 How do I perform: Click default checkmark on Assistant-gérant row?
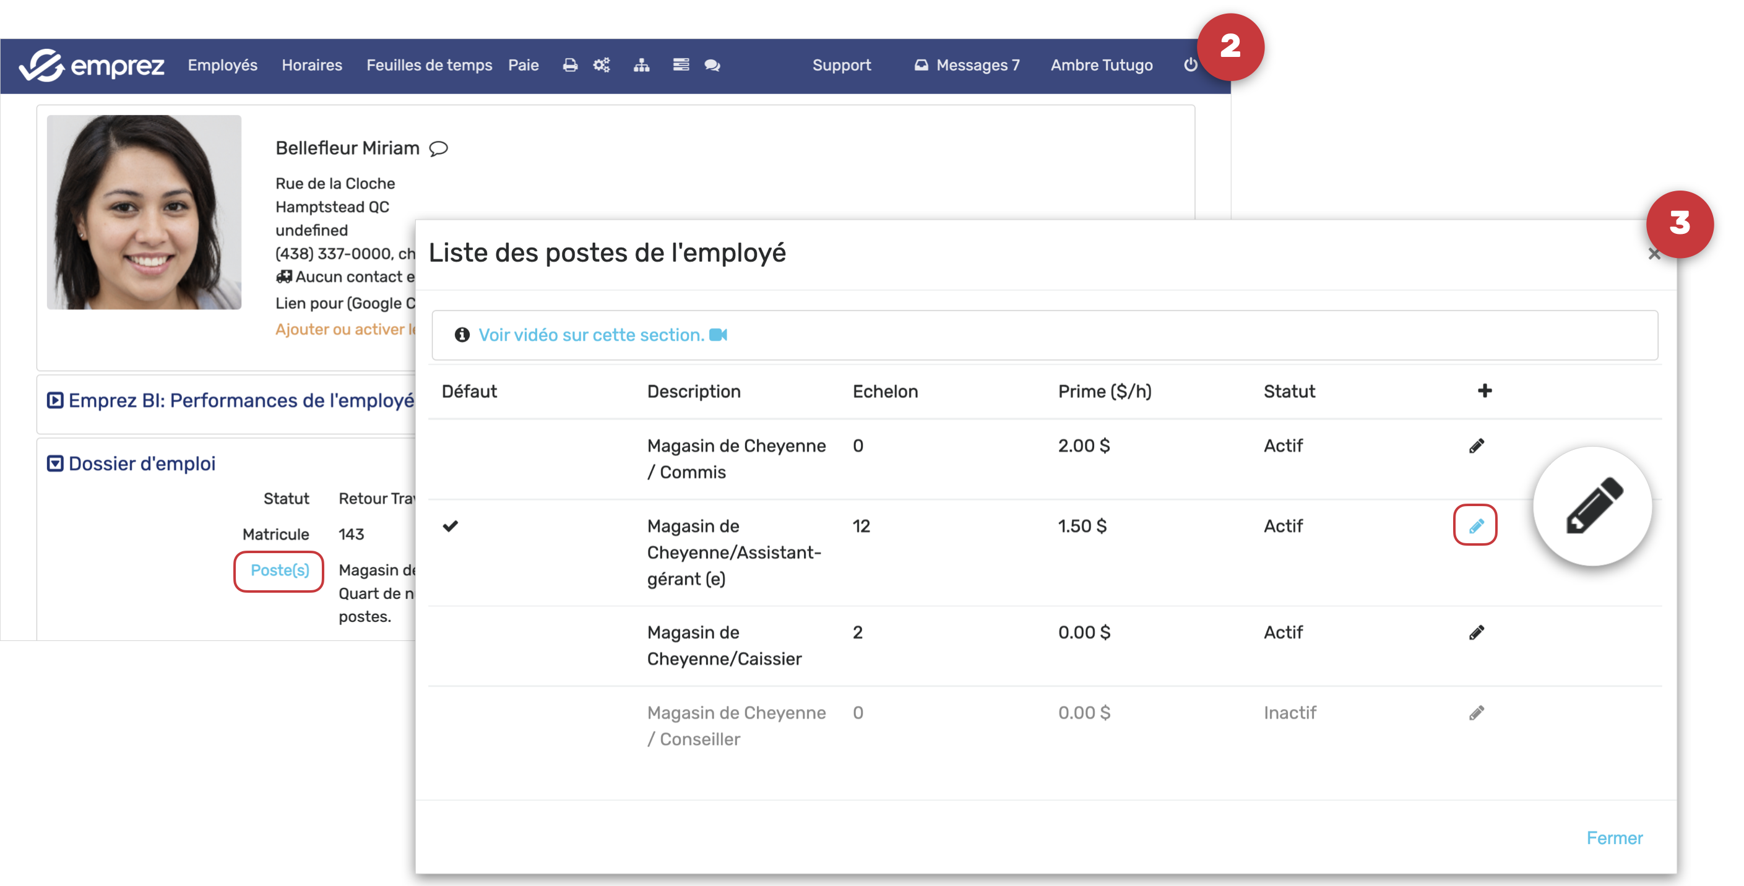[x=450, y=526]
